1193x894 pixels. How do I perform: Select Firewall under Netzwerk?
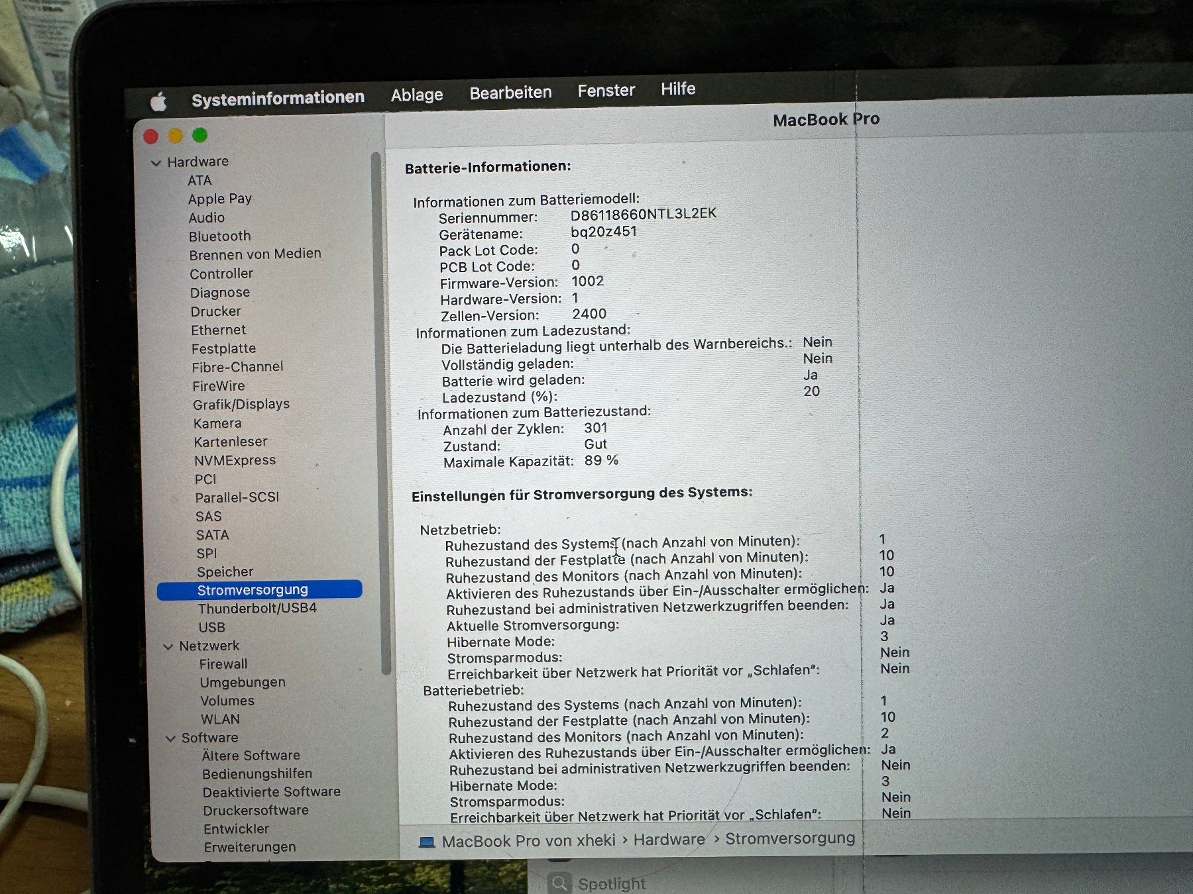(x=223, y=664)
